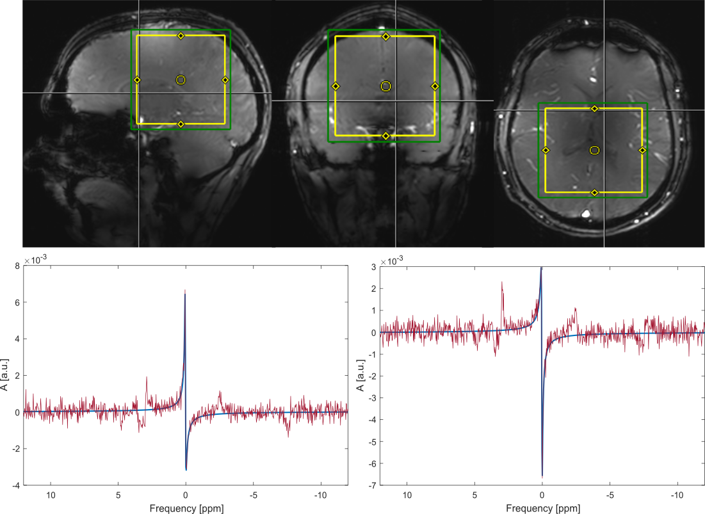Select the center circle marker in coronal view

coord(385,86)
